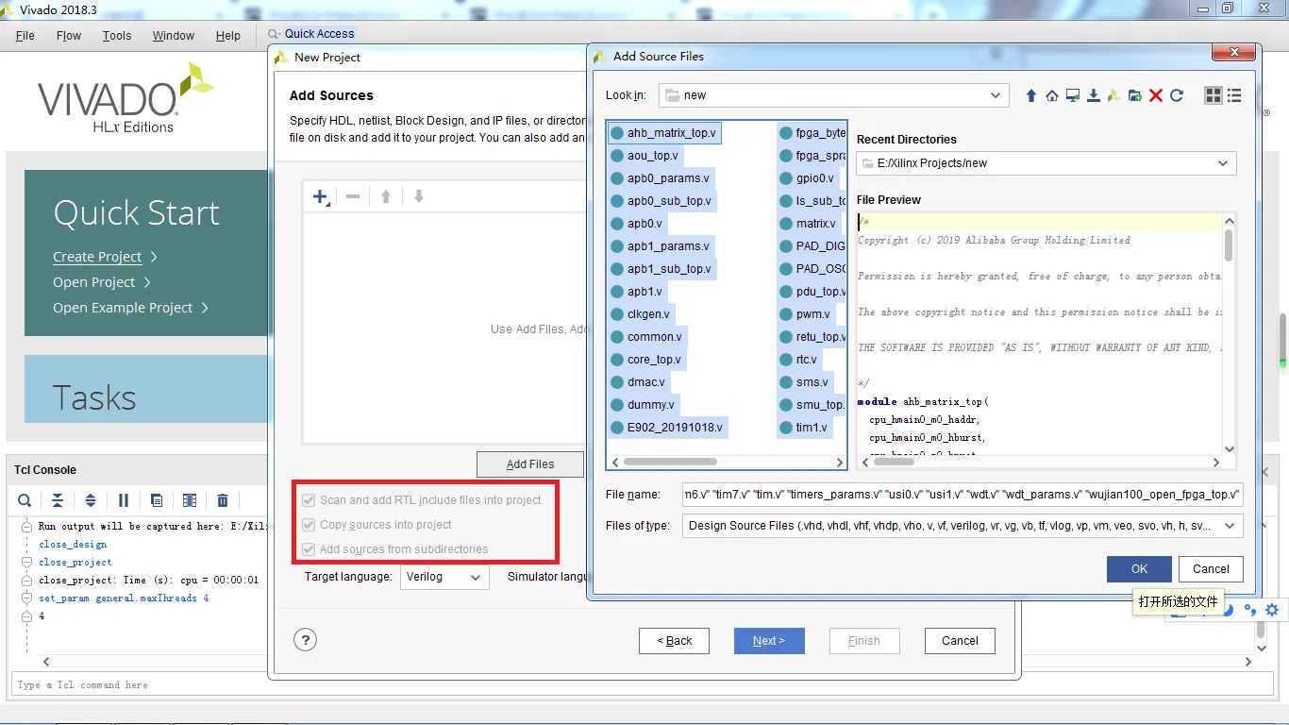1289x725 pixels.
Task: Open the Flow menu
Action: [x=69, y=36]
